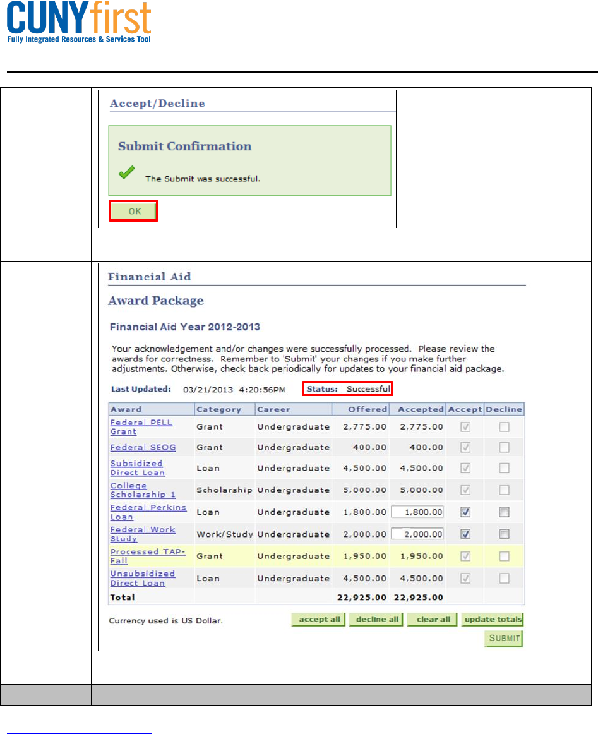Screen dimensions: 598x734
Task: Click the CUNYfirst logo
Action: point(78,23)
